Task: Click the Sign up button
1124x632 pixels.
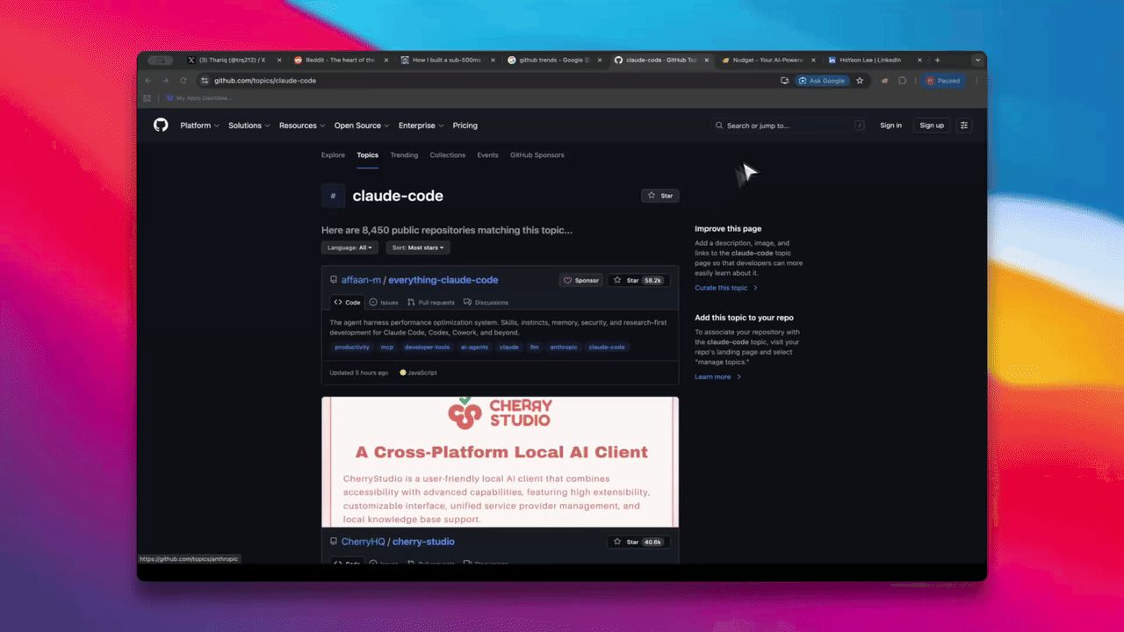Action: click(x=932, y=126)
